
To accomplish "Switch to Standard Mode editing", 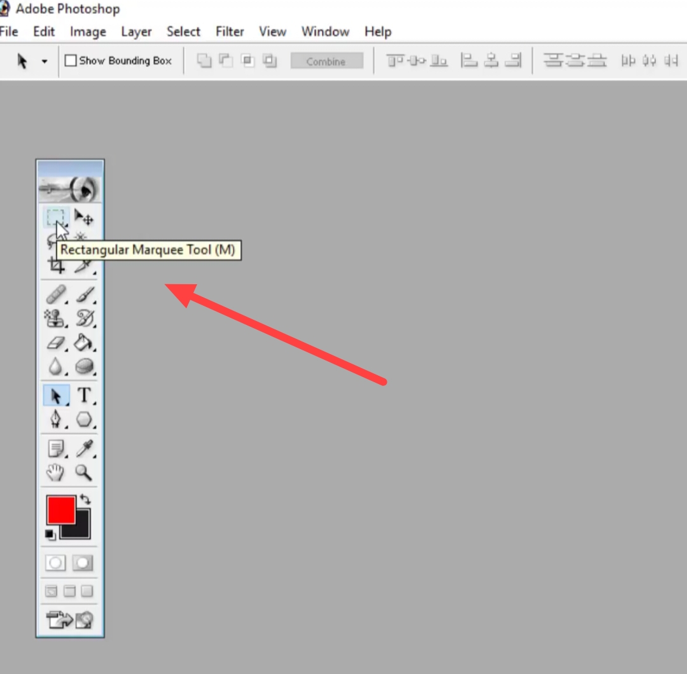I will coord(55,563).
